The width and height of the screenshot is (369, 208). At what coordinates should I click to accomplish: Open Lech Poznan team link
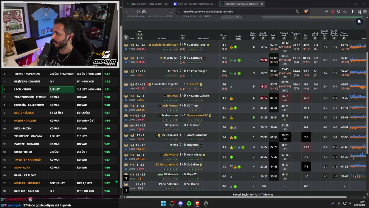[170, 105]
